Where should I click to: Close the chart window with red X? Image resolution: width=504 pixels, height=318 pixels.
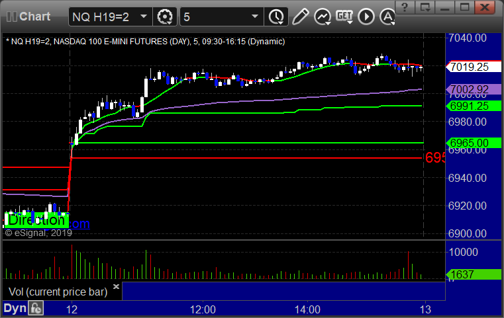(x=484, y=7)
